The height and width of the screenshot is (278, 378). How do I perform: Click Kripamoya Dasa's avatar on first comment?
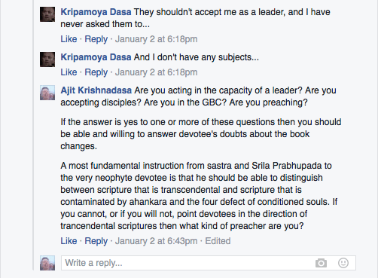pos(47,14)
